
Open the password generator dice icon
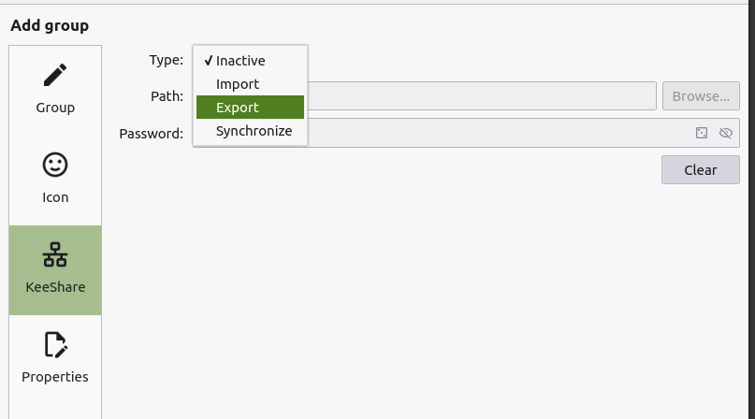pos(702,133)
